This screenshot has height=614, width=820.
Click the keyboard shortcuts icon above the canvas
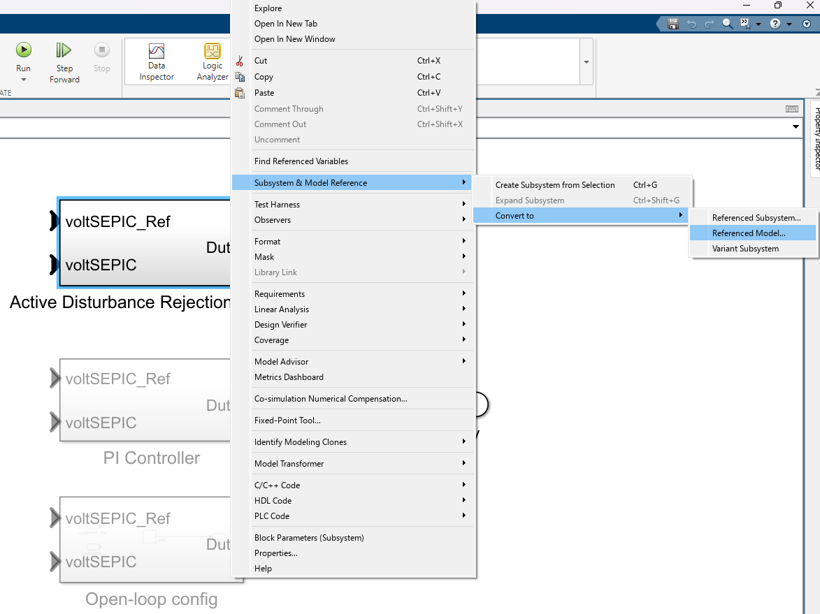pyautogui.click(x=791, y=109)
